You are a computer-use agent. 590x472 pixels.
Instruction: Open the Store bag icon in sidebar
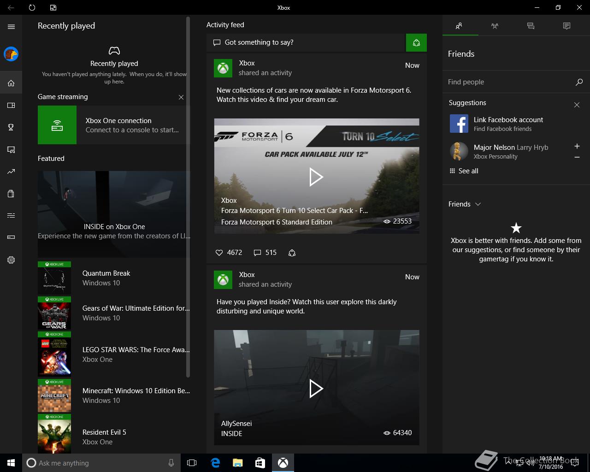11,194
